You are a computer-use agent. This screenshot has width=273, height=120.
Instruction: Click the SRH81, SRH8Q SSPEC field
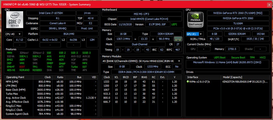click(x=58, y=28)
